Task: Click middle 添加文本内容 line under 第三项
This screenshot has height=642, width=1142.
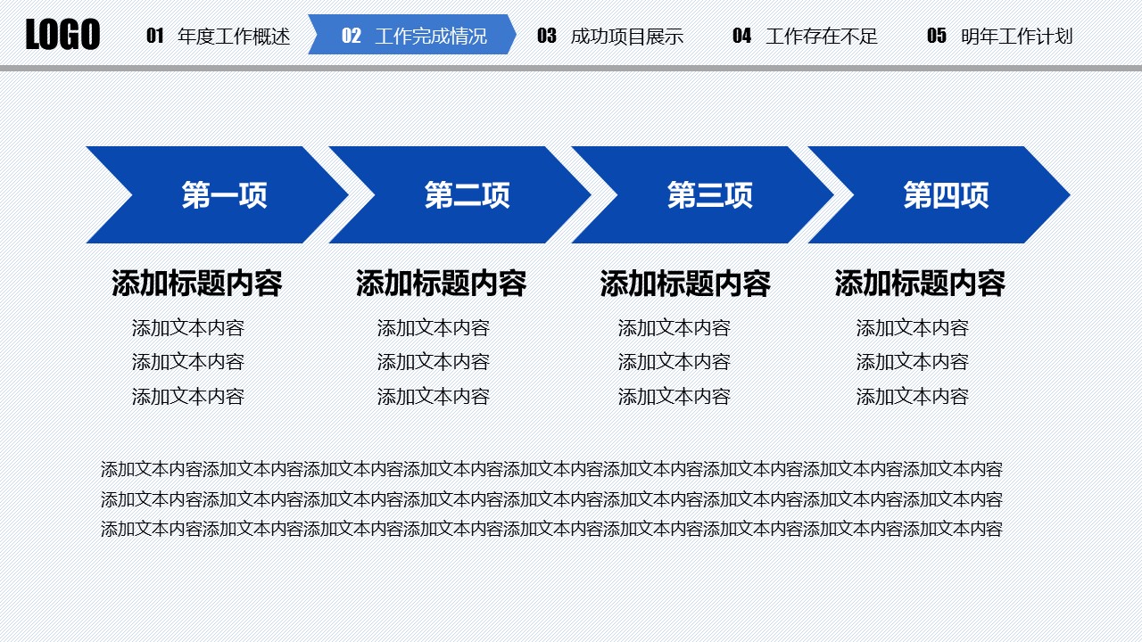Action: click(674, 362)
